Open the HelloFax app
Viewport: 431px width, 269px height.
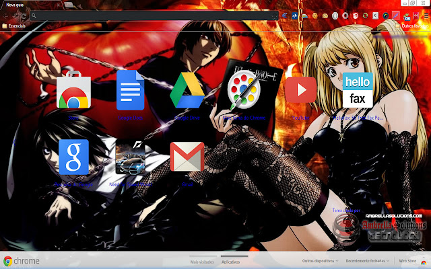(x=358, y=90)
